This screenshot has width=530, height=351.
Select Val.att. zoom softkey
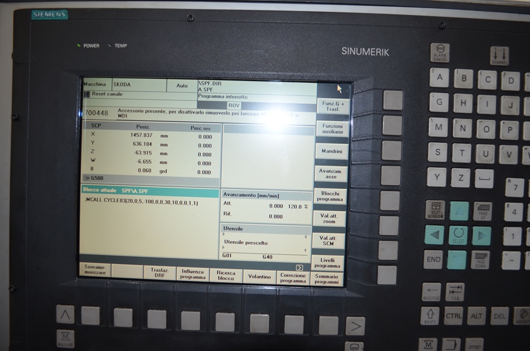[329, 218]
